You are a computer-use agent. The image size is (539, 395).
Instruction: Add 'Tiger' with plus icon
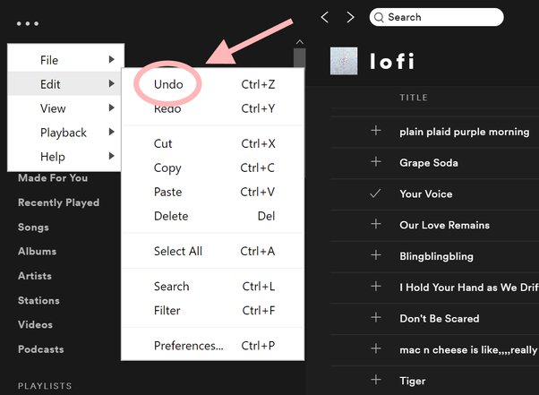376,380
